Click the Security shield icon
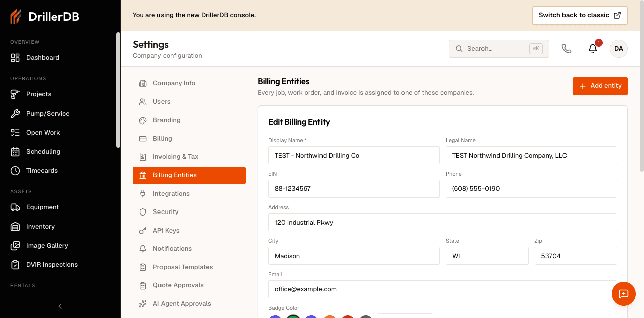This screenshot has width=644, height=318. click(x=143, y=212)
